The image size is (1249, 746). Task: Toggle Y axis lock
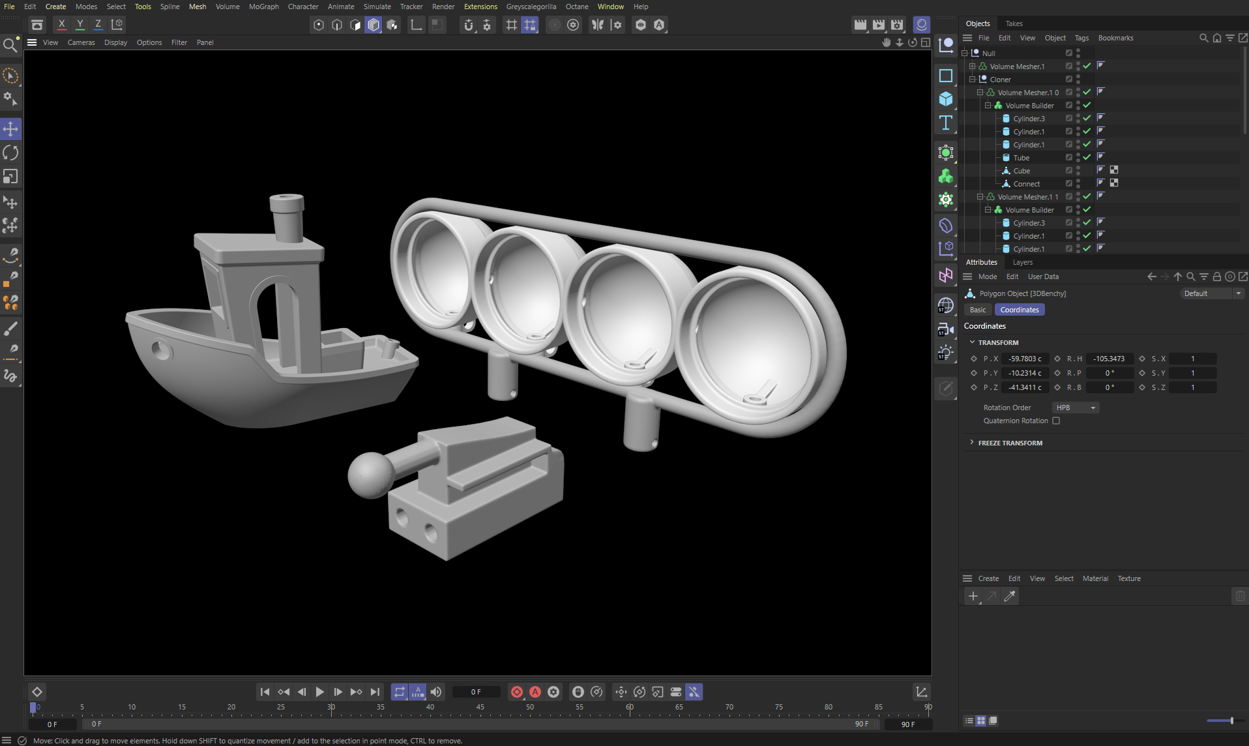pos(80,25)
